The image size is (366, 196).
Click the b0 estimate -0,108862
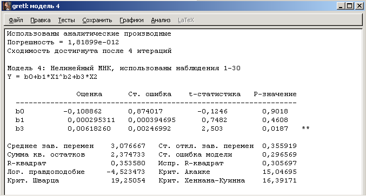pyautogui.click(x=83, y=111)
